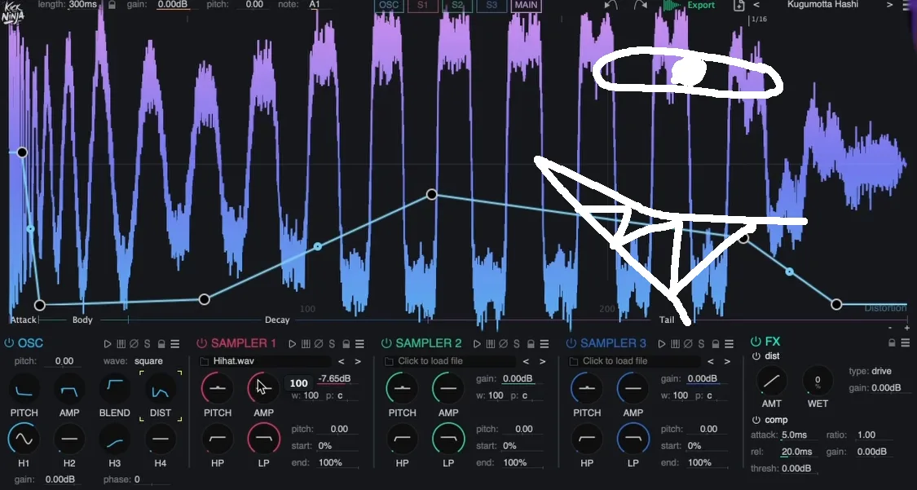Toggle the FX power button
Screen dimensions: 917x490
(x=756, y=342)
